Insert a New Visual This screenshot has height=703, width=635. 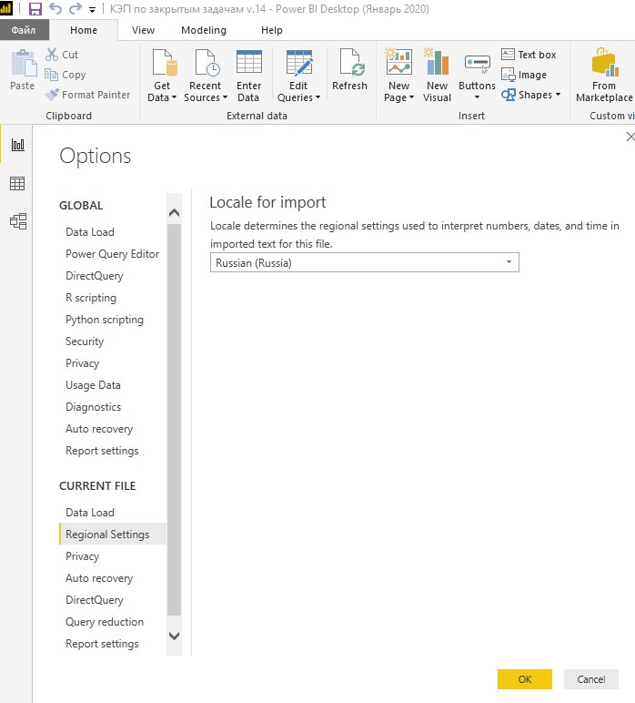point(437,76)
